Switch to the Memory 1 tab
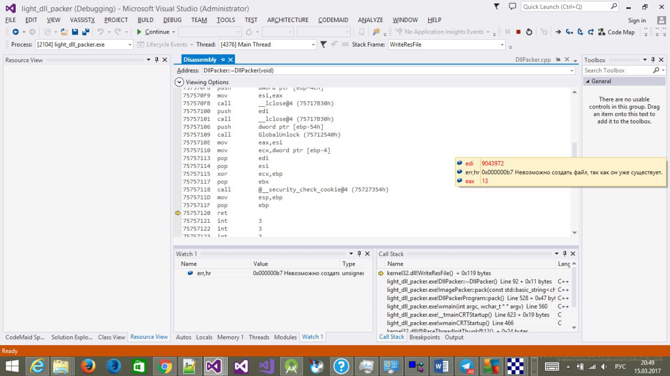670x376 pixels. [230, 337]
